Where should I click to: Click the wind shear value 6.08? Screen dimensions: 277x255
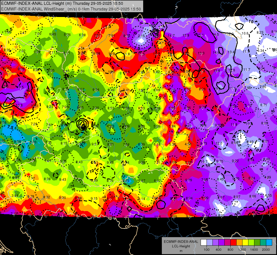coord(82,35)
